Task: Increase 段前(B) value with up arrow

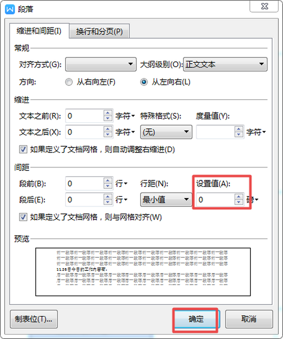Action: (108, 181)
